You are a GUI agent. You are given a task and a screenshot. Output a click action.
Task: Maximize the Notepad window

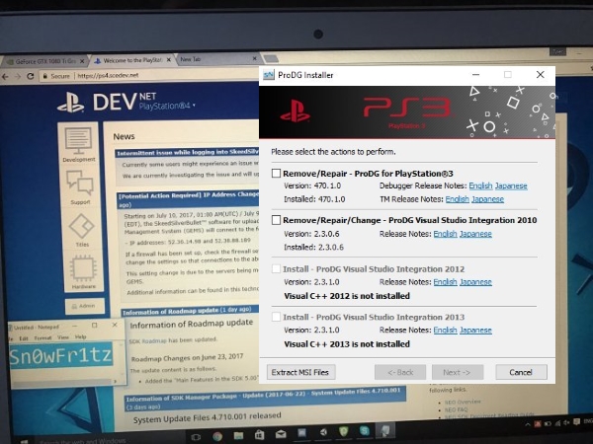[95, 325]
